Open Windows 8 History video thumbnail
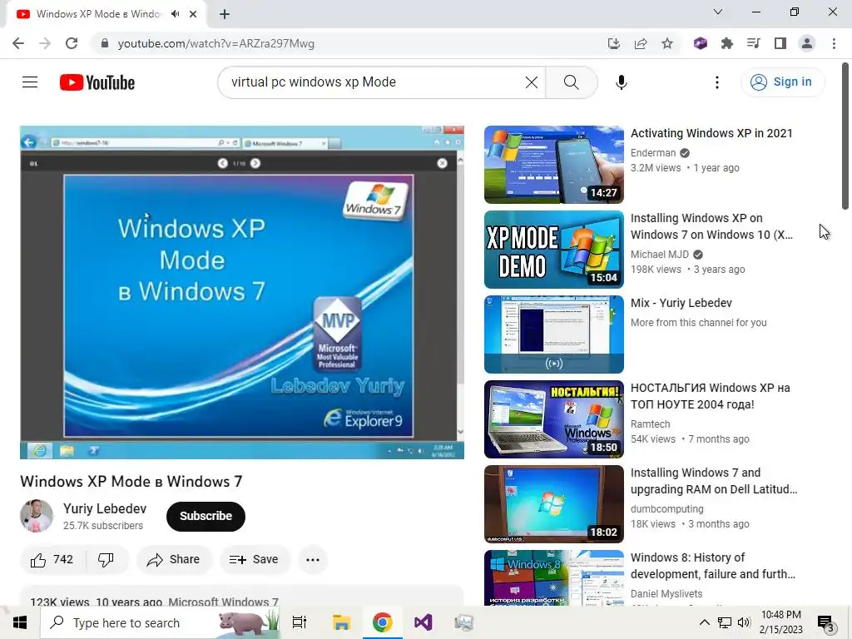This screenshot has height=639, width=852. 553,577
